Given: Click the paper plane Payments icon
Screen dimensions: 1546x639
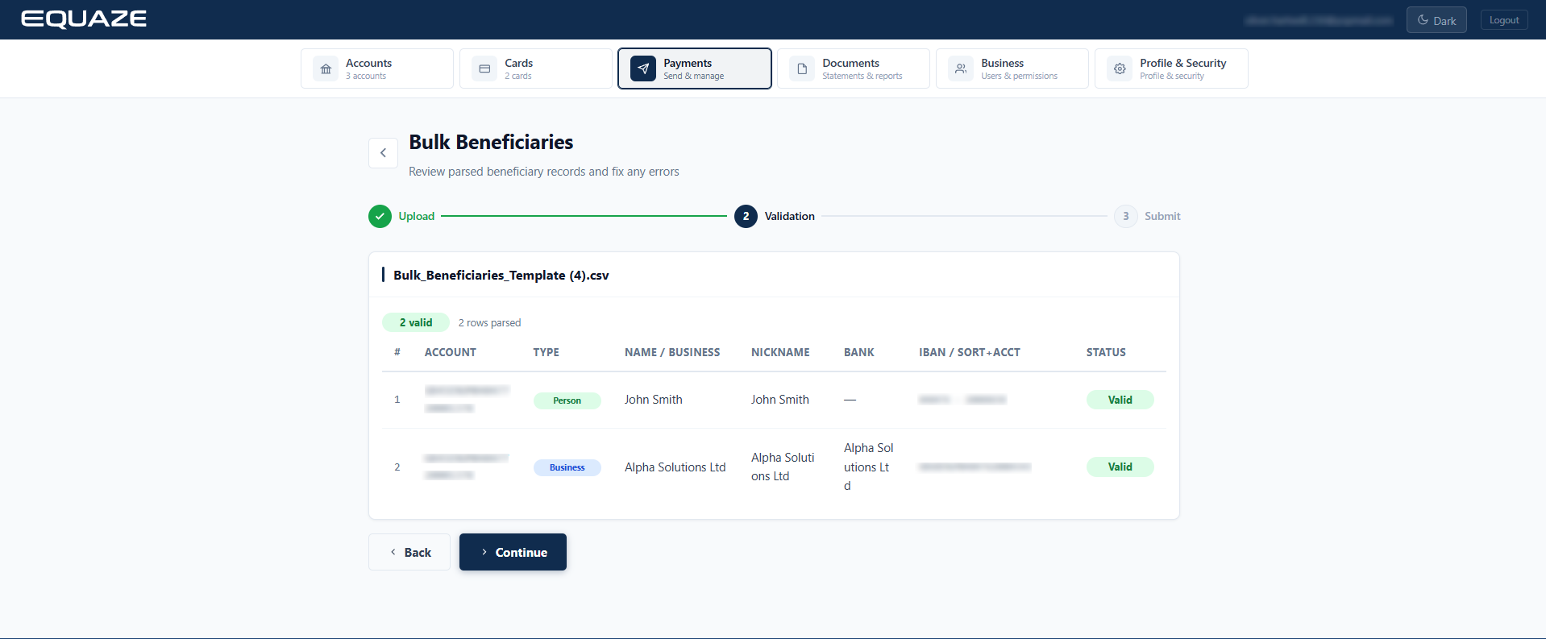Looking at the screenshot, I should 643,68.
